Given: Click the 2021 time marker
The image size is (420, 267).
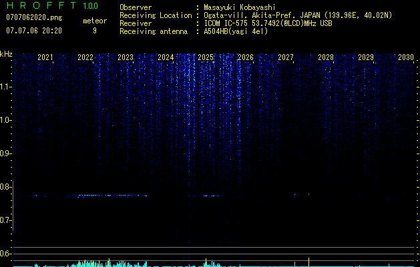Looking at the screenshot, I should pos(45,57).
